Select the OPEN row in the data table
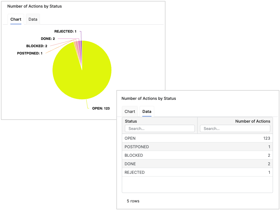Screen dimensions: 280x210 click(x=197, y=138)
